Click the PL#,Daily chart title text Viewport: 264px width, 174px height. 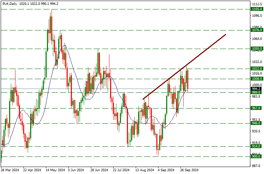[10, 4]
